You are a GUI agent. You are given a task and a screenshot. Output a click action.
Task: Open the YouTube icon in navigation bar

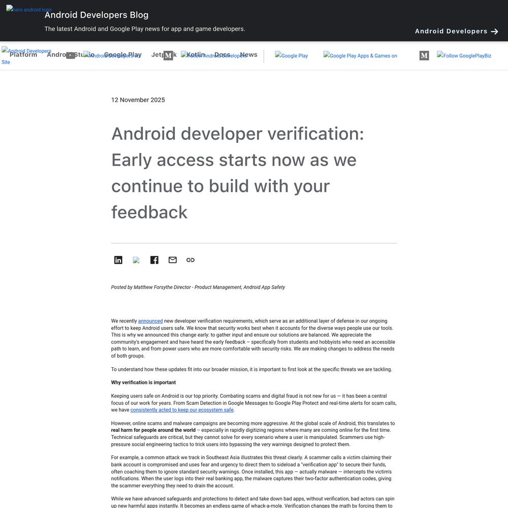tap(71, 55)
